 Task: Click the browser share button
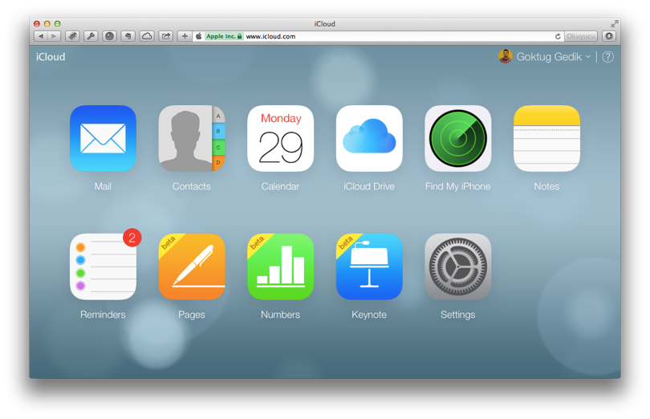tap(165, 36)
